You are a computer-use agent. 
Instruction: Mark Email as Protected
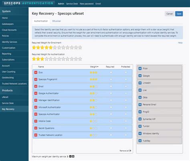pyautogui.click(x=126, y=86)
